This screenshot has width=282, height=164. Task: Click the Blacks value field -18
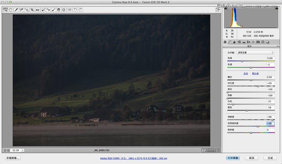(270, 107)
